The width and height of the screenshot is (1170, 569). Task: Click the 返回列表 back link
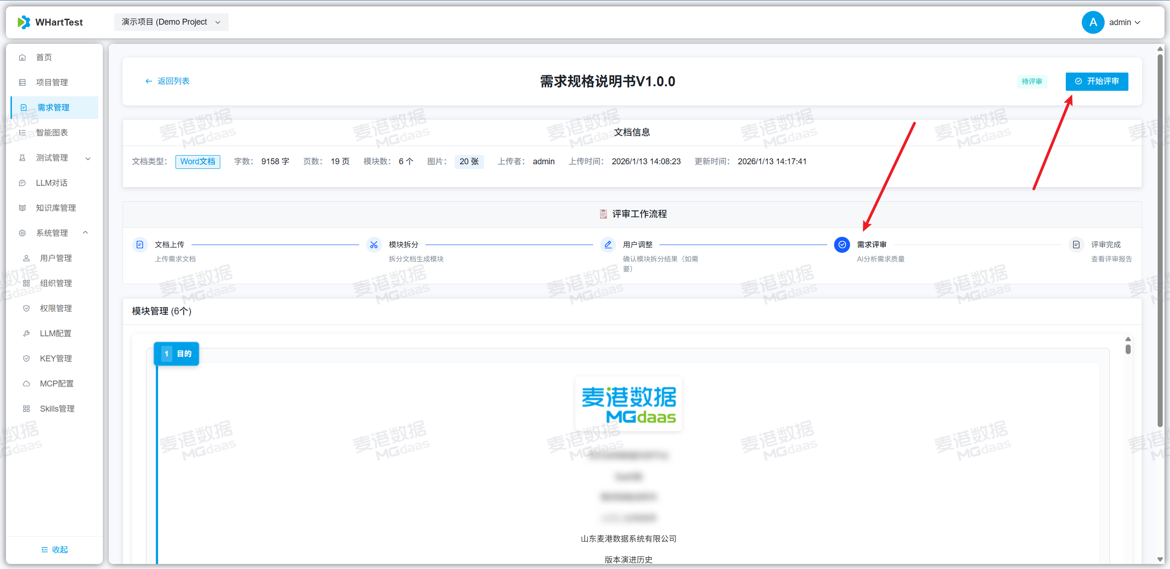(x=167, y=81)
